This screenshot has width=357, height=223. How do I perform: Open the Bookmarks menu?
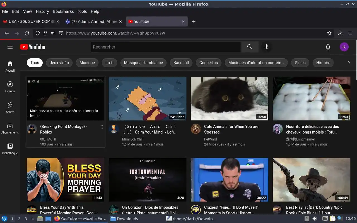[63, 11]
